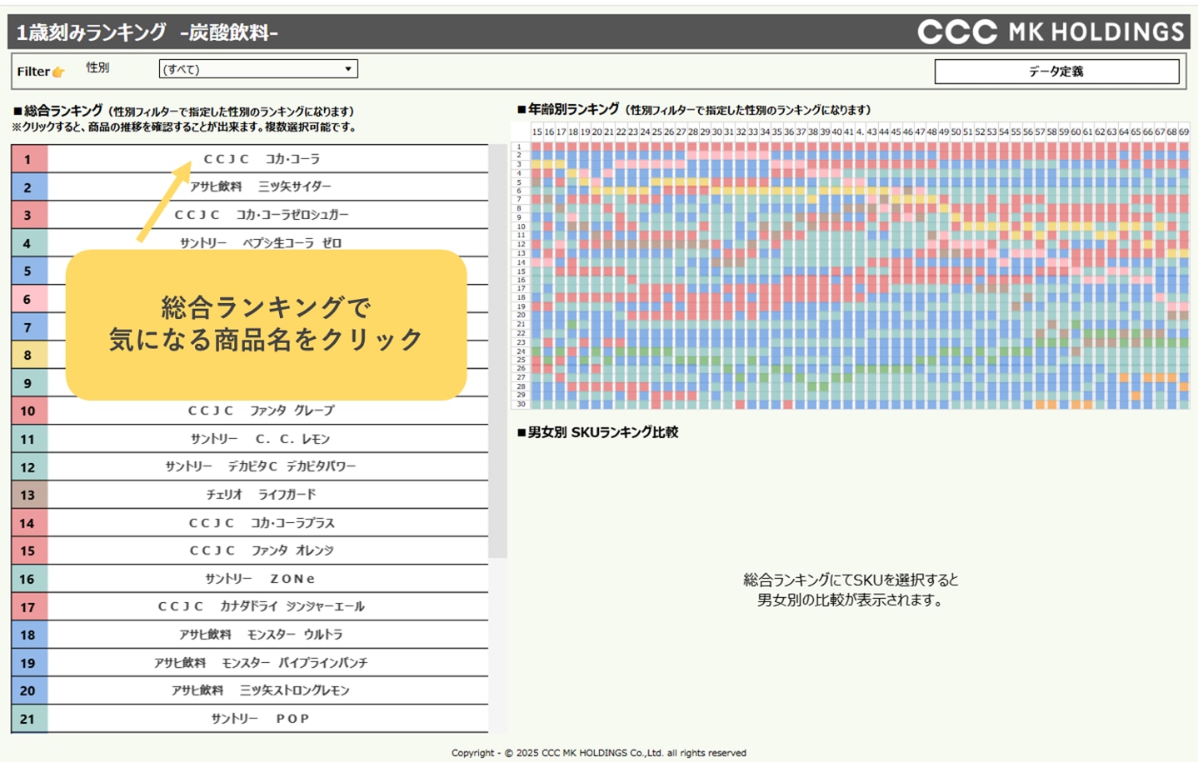The image size is (1198, 762).
Task: Click the データ定義 button
Action: (x=1056, y=72)
